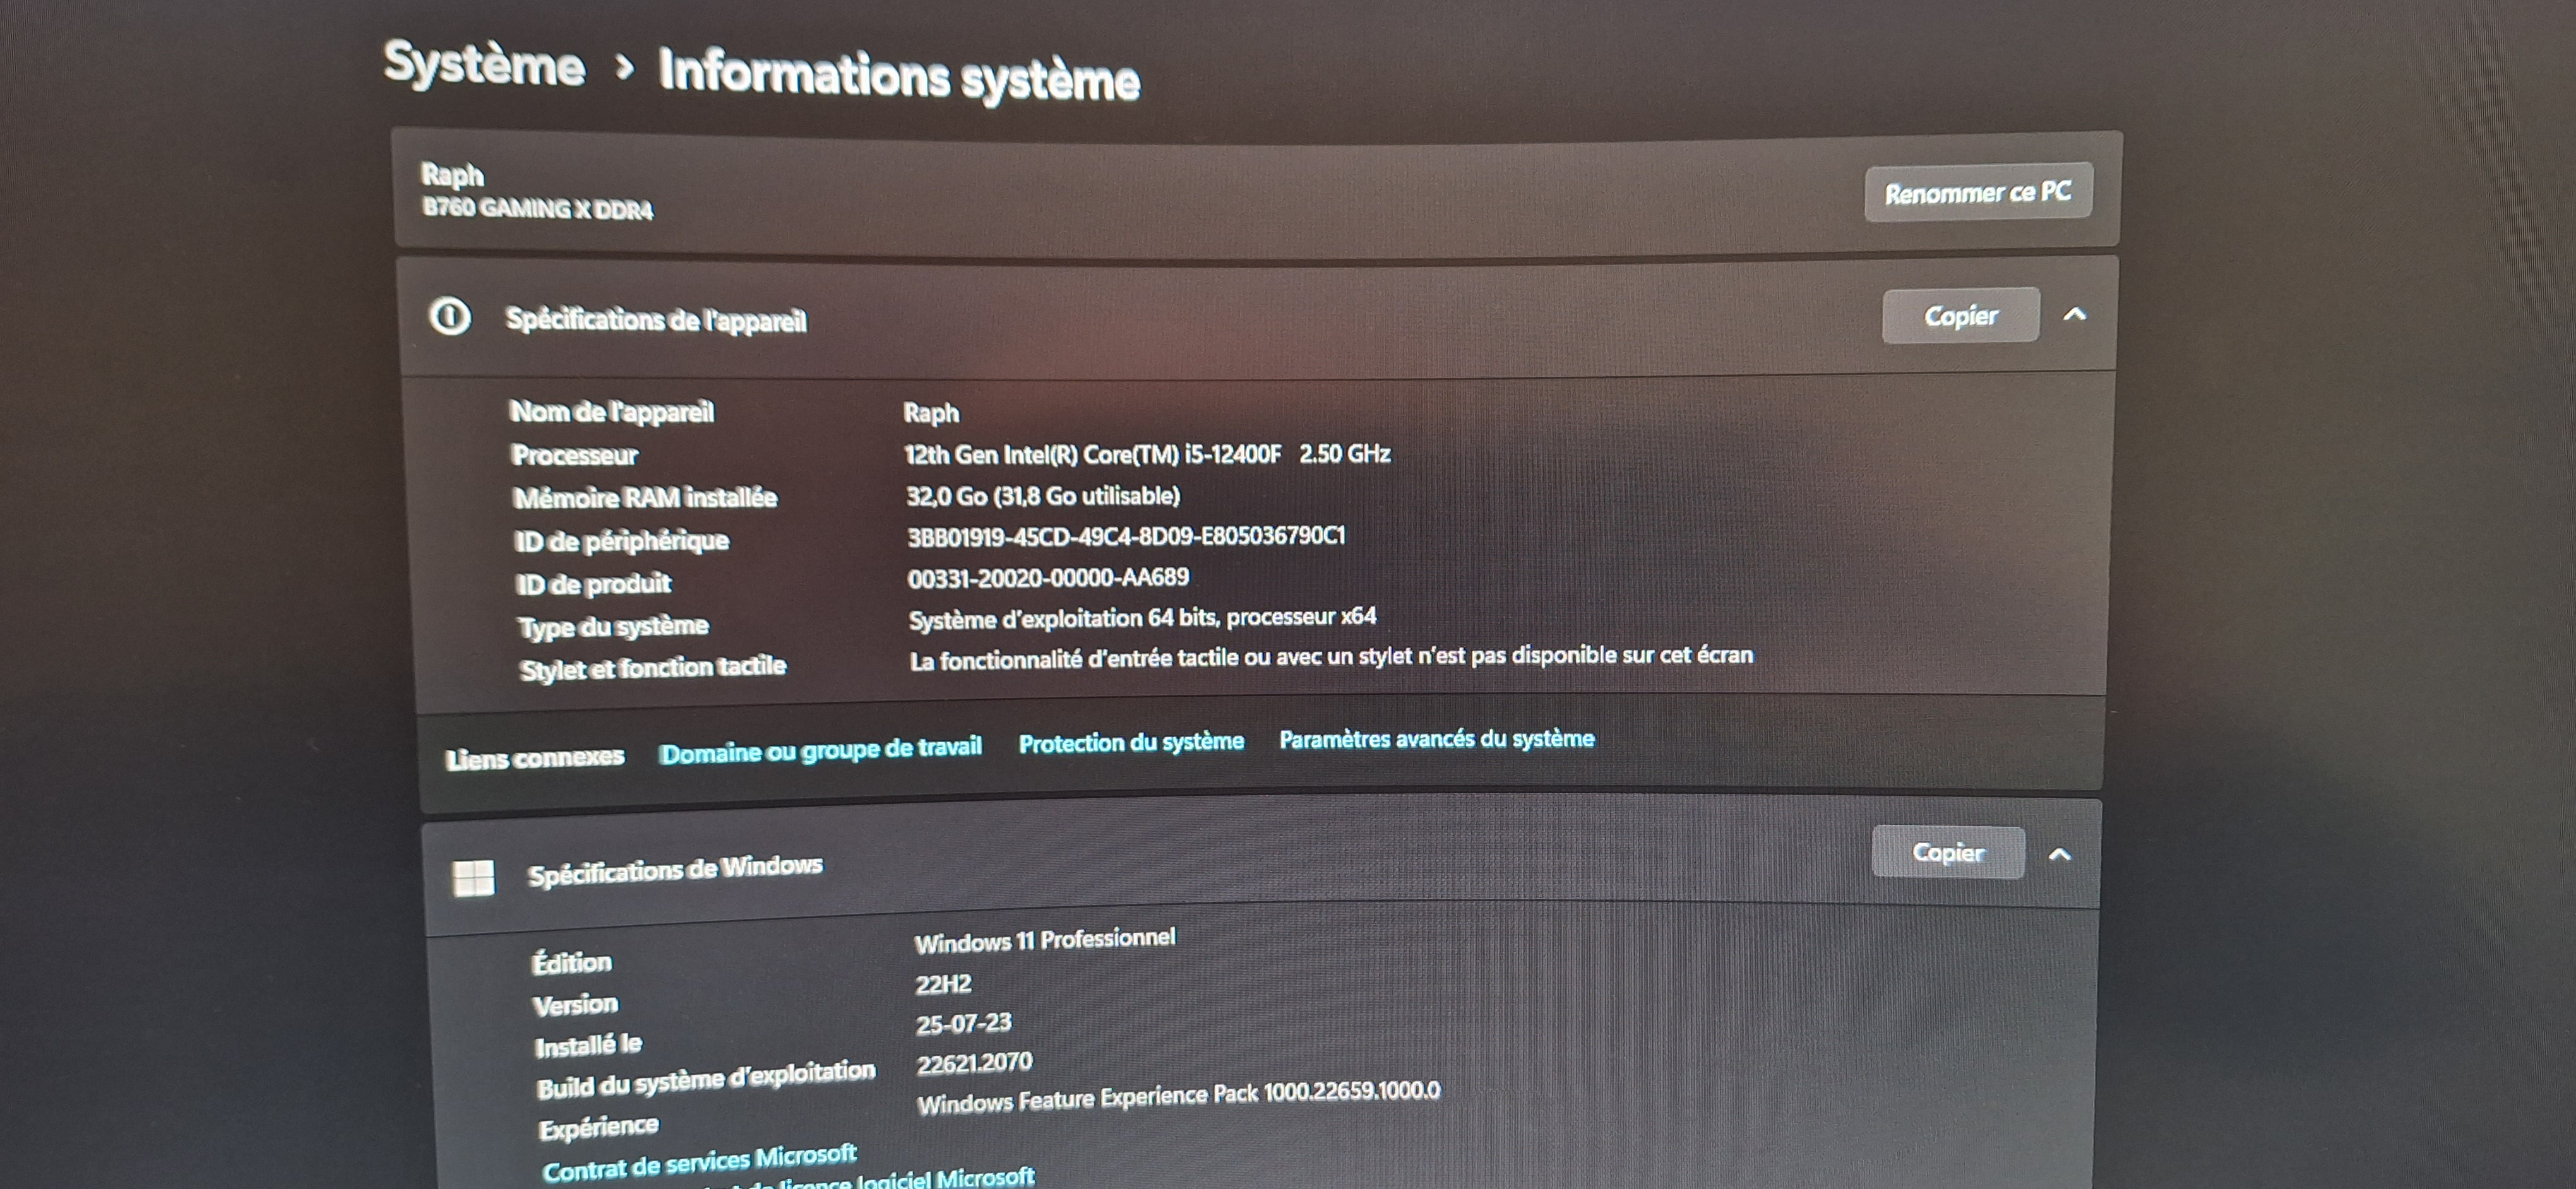
Task: Click the Édition label
Action: pos(571,962)
